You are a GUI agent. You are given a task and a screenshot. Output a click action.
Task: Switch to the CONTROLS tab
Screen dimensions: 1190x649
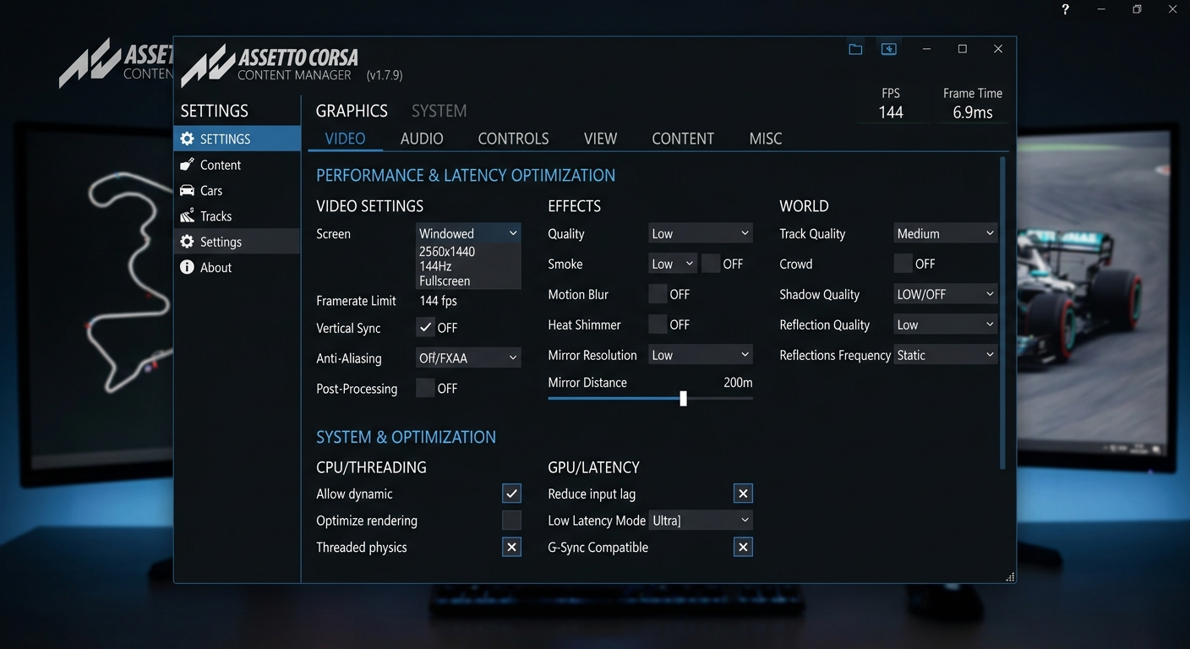coord(514,139)
